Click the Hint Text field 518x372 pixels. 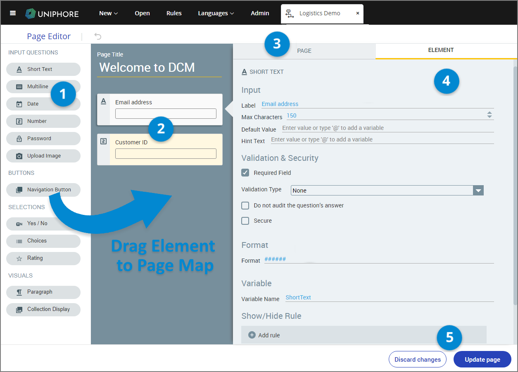(x=382, y=139)
